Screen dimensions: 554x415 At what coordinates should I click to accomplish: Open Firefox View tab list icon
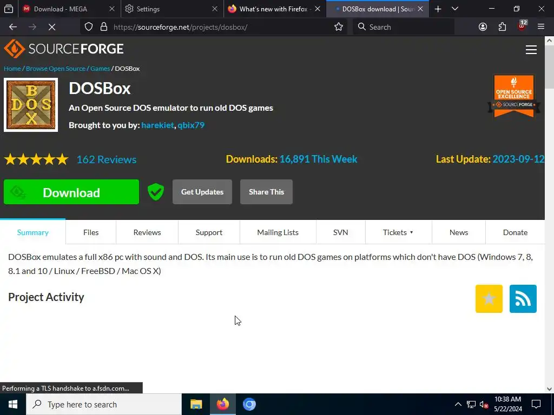click(x=9, y=9)
